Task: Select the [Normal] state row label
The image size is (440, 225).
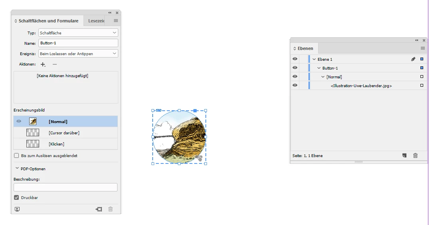Action: [58, 121]
